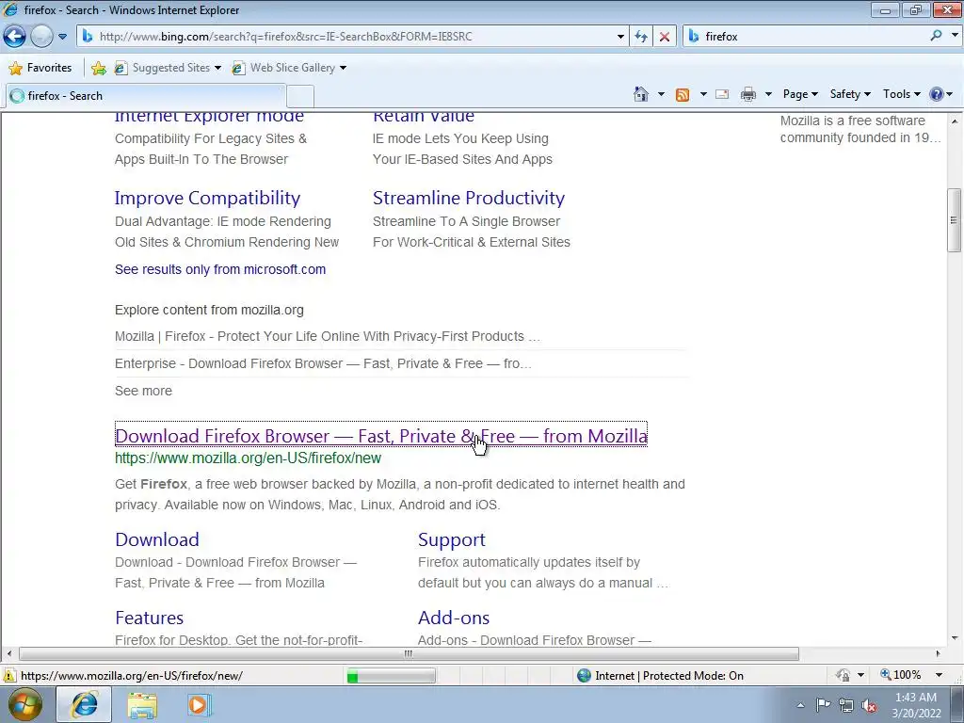Click the vertical scrollbar down arrow
Viewport: 964px width, 723px height.
[955, 639]
